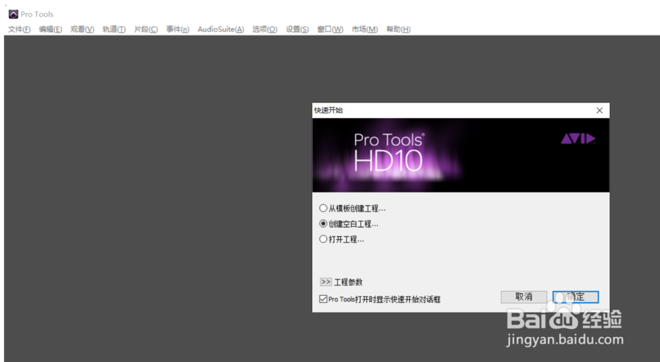Open the 设置(S) menu
660x362 pixels.
297,29
